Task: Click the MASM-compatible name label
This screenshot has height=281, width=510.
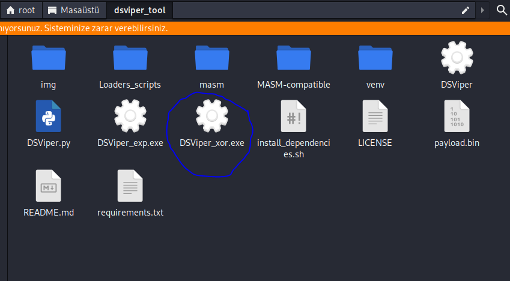Action: (x=293, y=85)
